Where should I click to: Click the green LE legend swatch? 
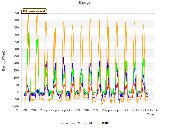86,123
